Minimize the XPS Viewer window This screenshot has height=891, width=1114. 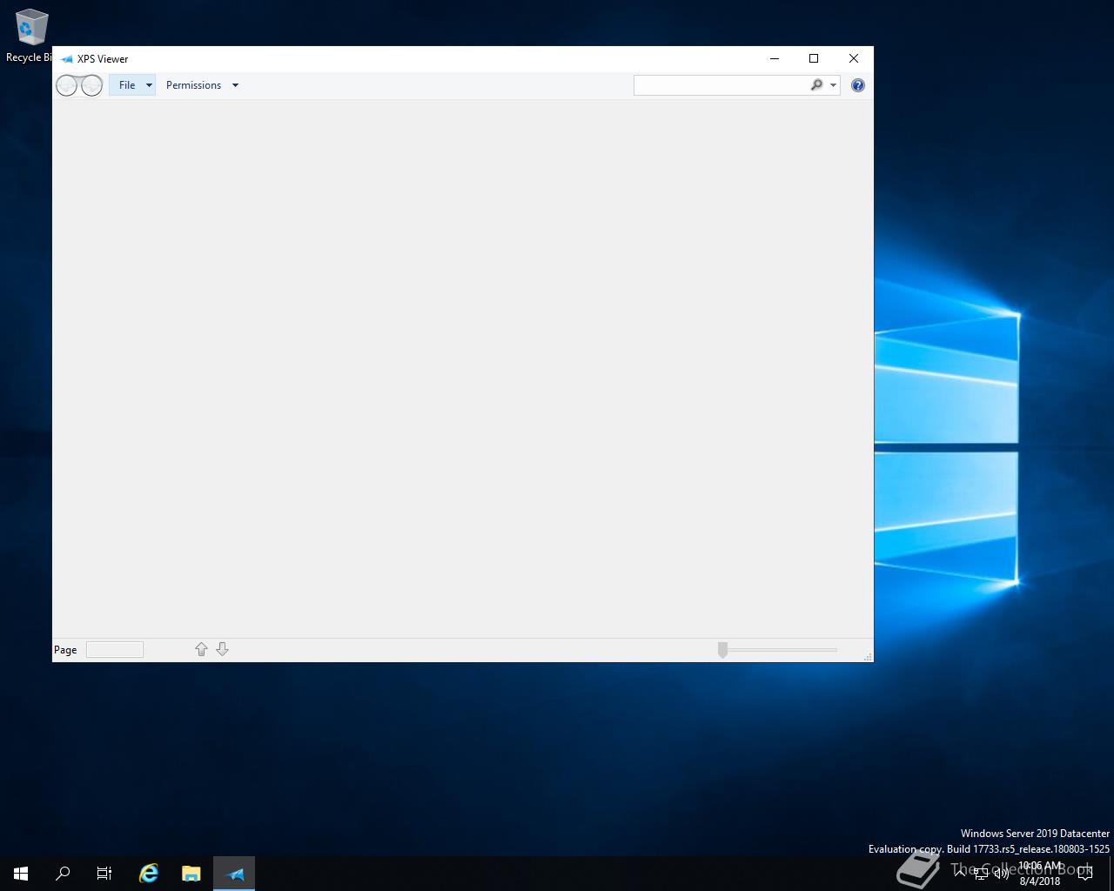coord(774,59)
